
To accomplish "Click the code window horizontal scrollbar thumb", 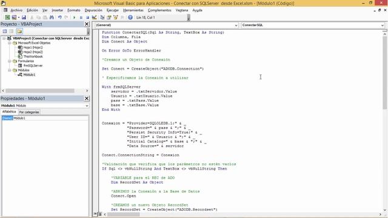I will point(124,214).
